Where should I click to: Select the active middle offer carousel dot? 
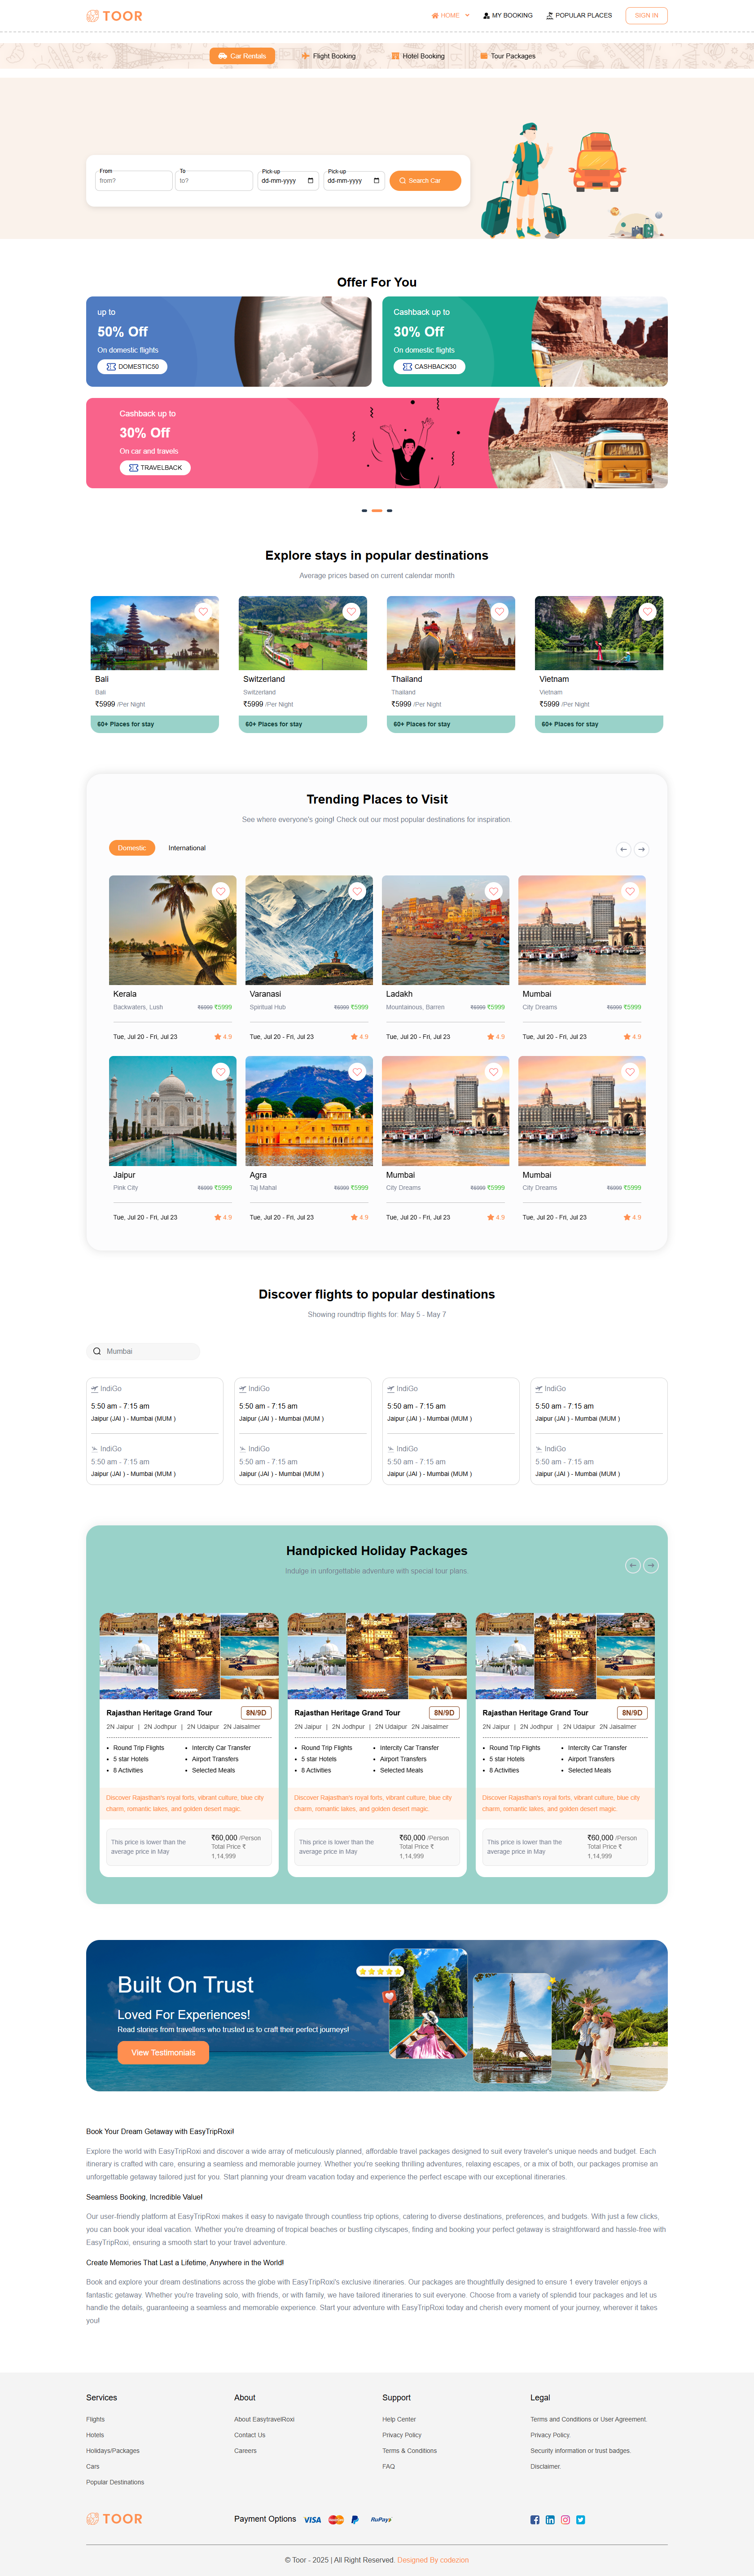377,511
